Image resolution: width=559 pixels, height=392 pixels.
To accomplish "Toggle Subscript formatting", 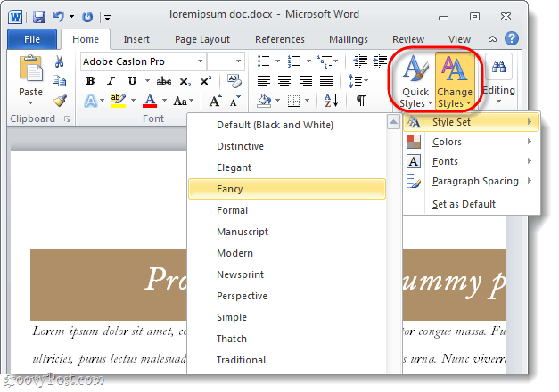I will pos(185,82).
